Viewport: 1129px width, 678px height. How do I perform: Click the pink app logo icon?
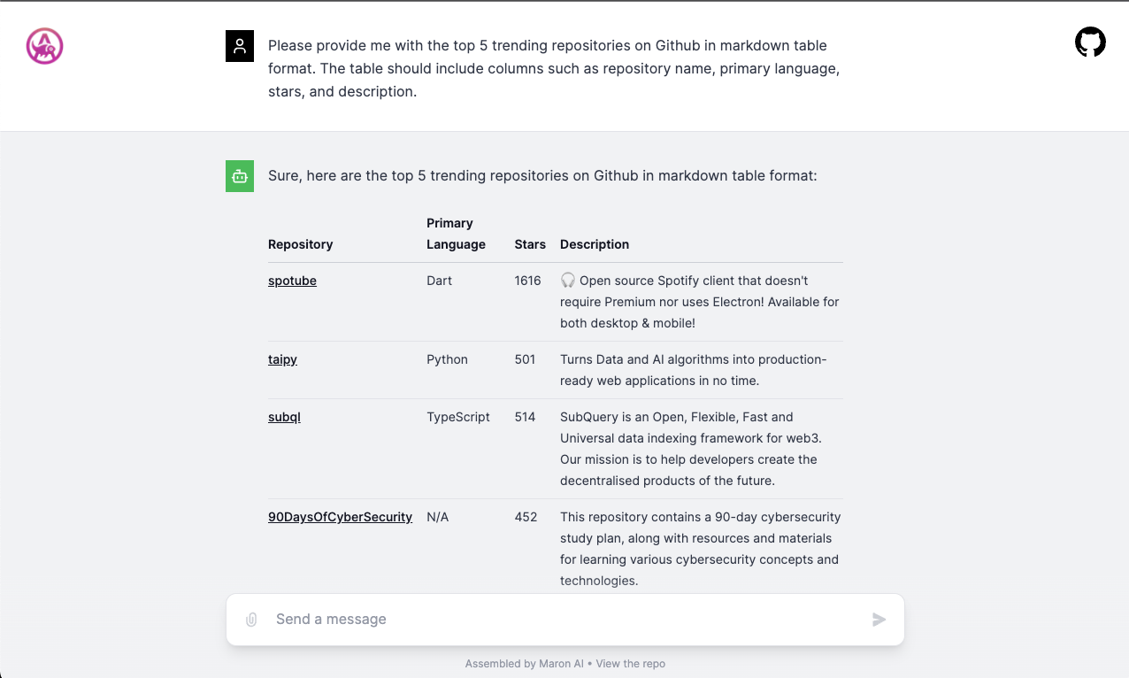click(44, 46)
